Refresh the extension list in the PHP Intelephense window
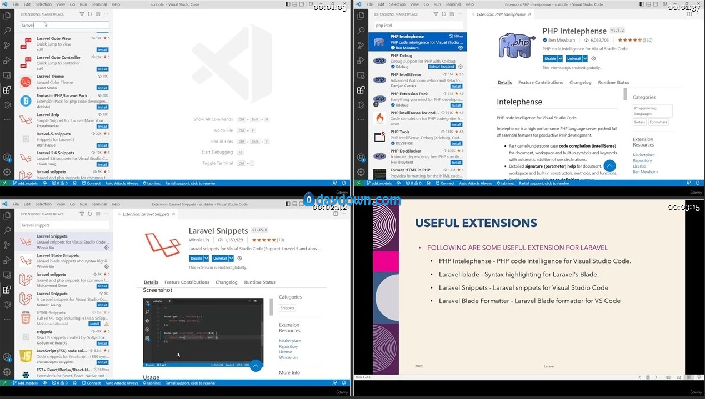This screenshot has height=399, width=705. [443, 14]
